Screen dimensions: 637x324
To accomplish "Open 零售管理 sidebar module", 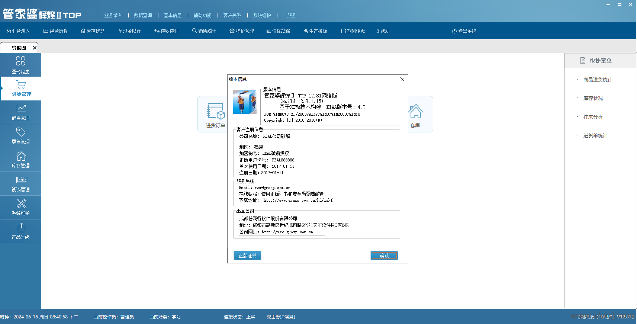I will 21,136.
